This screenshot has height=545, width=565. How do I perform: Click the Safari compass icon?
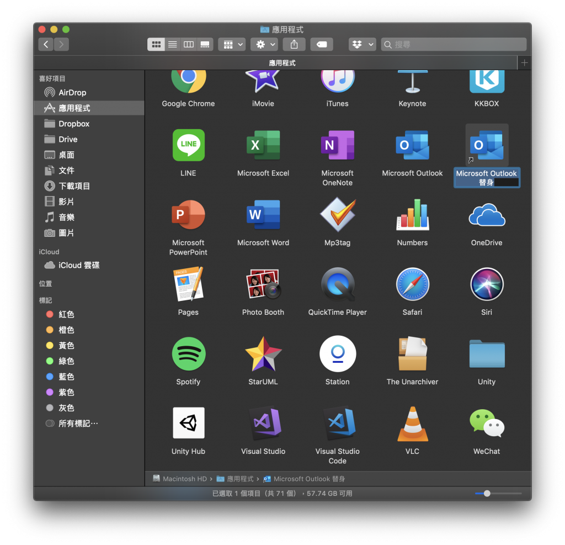pyautogui.click(x=412, y=284)
